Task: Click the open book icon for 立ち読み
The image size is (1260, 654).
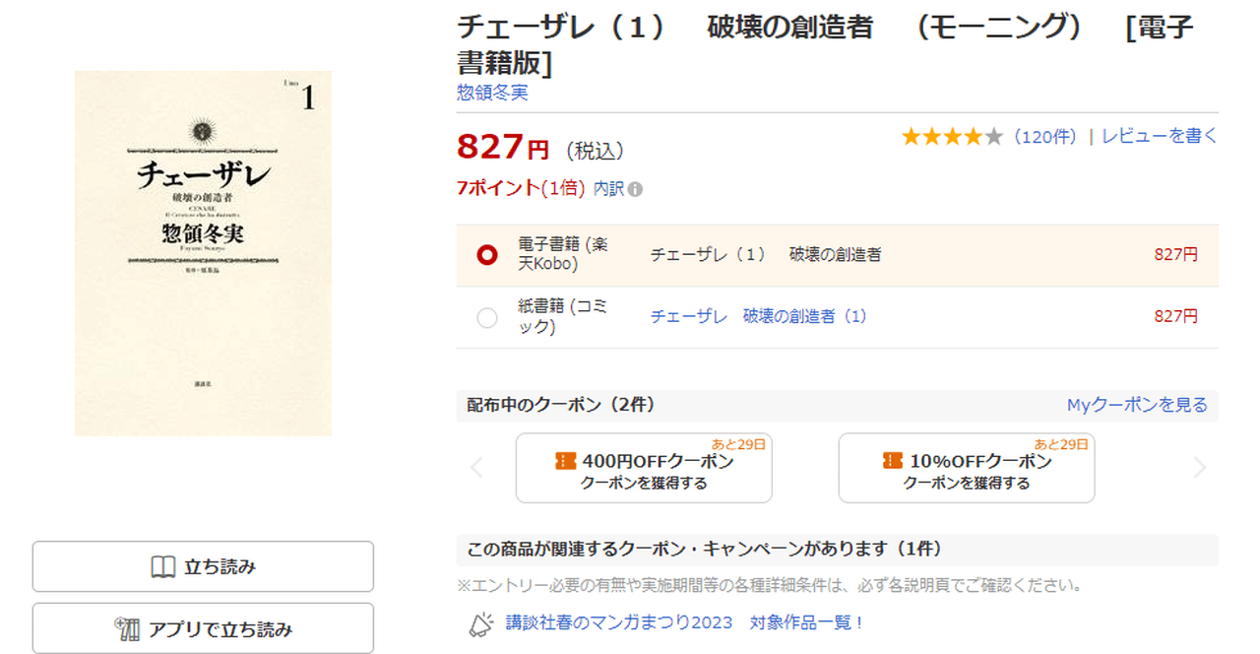Action: 162,567
